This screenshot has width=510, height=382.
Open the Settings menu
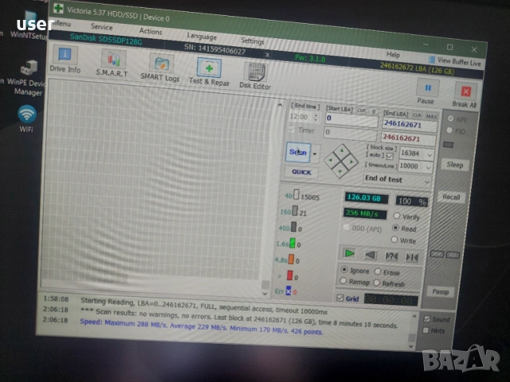[x=253, y=41]
